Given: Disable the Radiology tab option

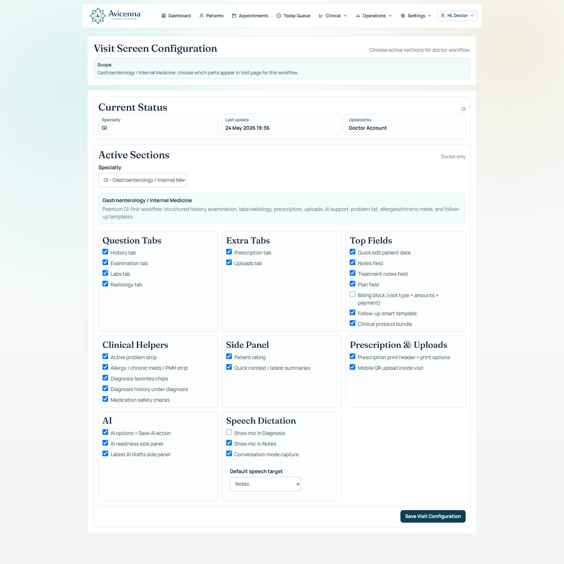Looking at the screenshot, I should 105,284.
